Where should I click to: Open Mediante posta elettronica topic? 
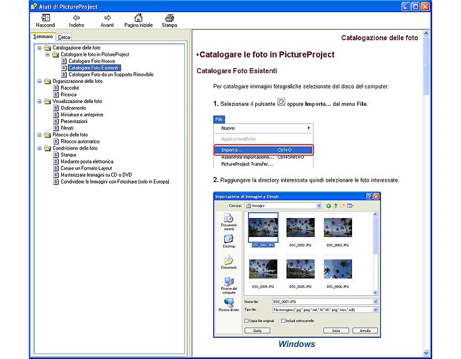point(87,162)
